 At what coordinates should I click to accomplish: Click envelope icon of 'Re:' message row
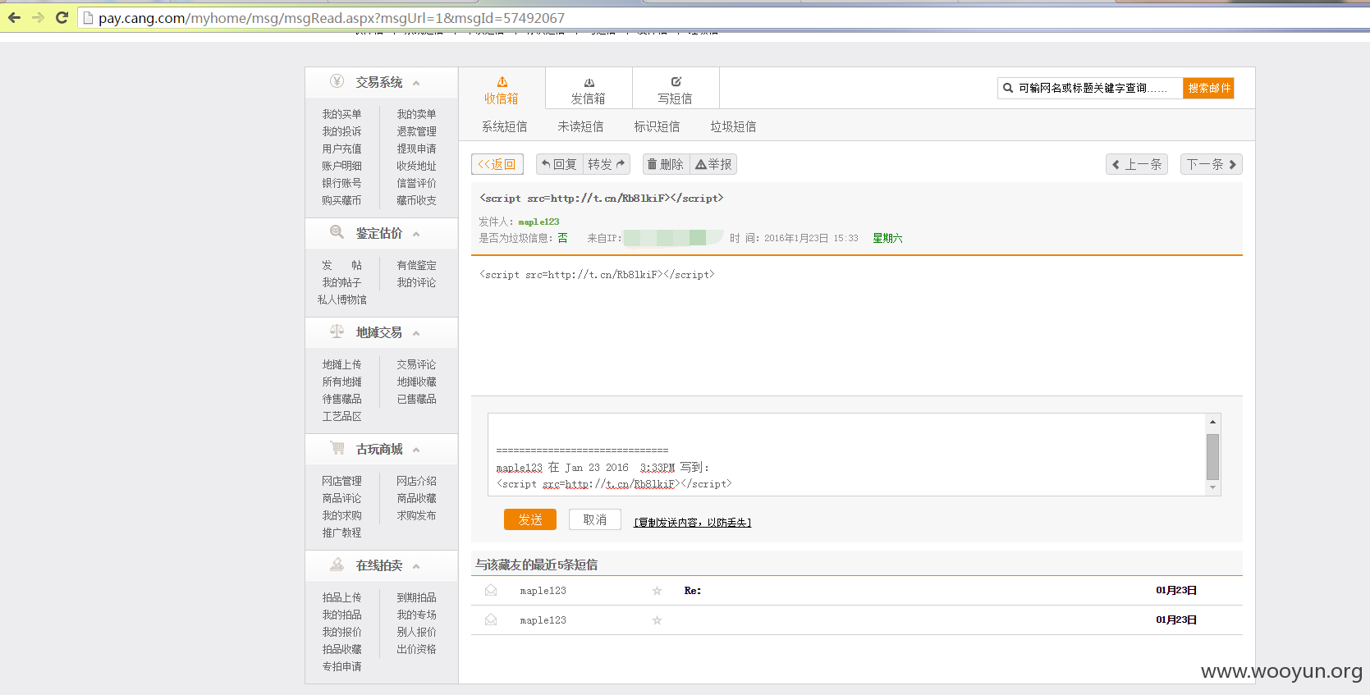click(491, 590)
